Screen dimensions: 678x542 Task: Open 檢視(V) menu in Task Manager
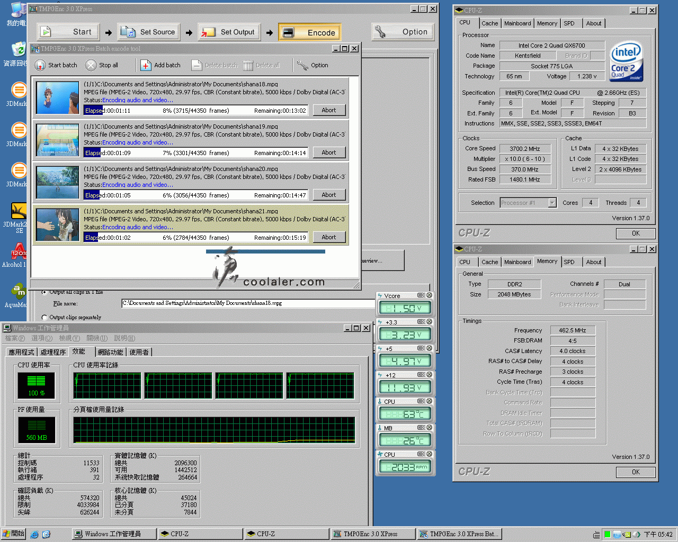69,338
